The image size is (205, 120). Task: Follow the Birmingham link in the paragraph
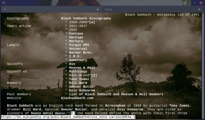115,106
